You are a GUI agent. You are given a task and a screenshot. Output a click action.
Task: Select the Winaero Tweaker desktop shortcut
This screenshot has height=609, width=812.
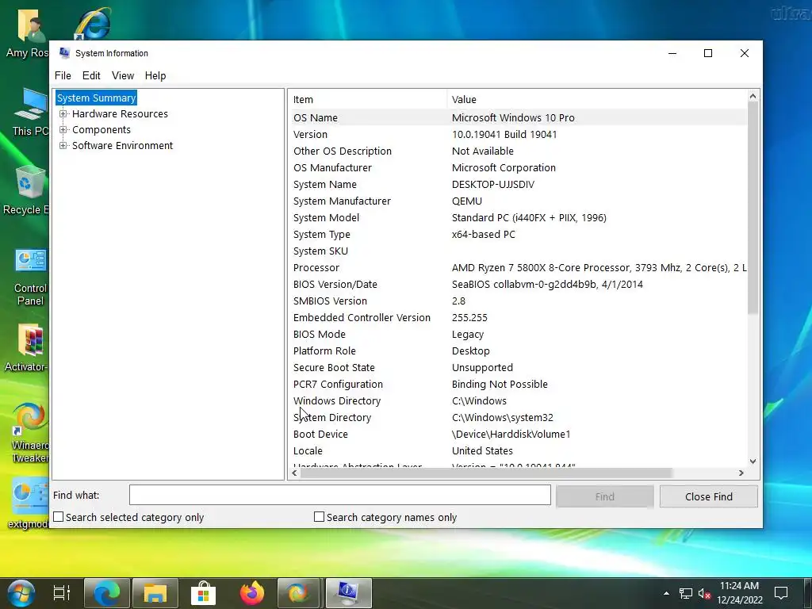(30, 433)
